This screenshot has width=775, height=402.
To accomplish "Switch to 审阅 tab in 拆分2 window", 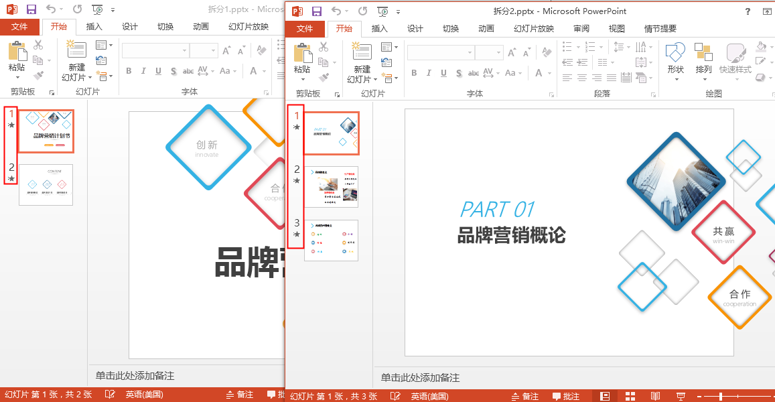I will [x=581, y=29].
